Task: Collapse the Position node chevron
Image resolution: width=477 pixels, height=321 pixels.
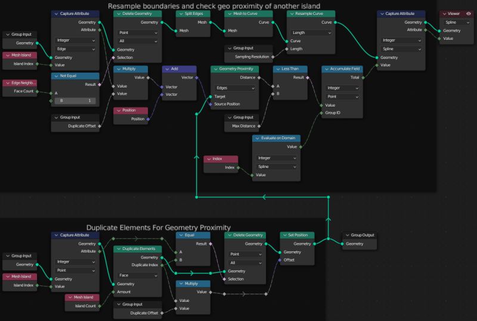Action: click(119, 110)
